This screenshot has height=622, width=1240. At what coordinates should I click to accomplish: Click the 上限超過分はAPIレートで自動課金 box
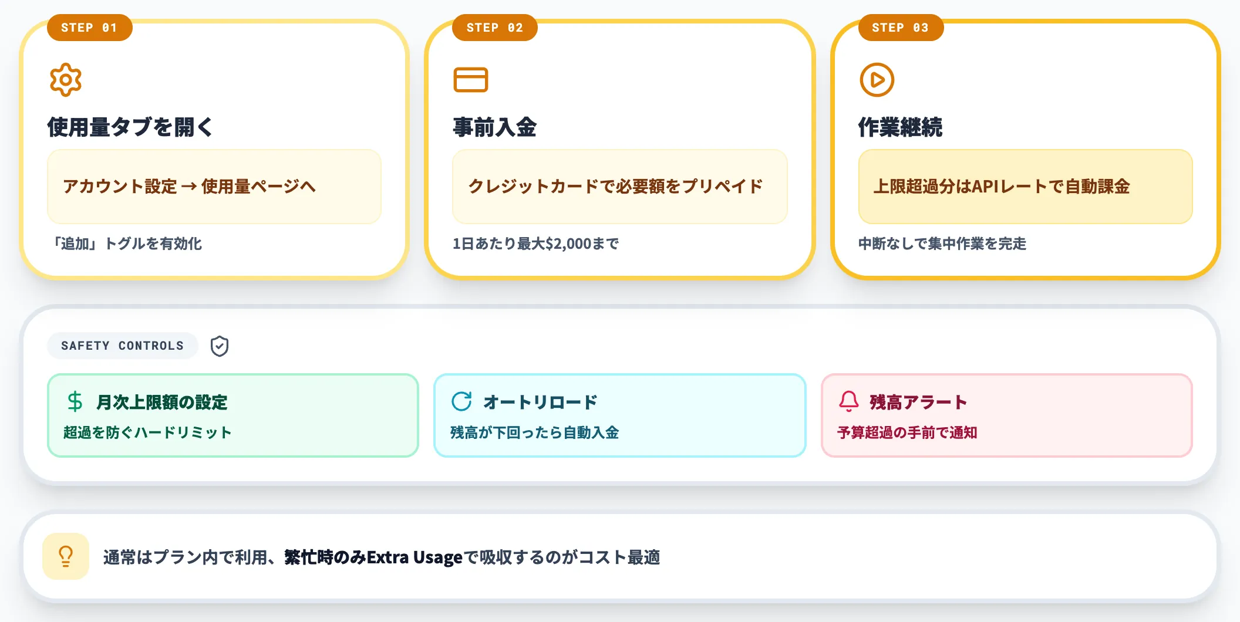[x=1025, y=187]
